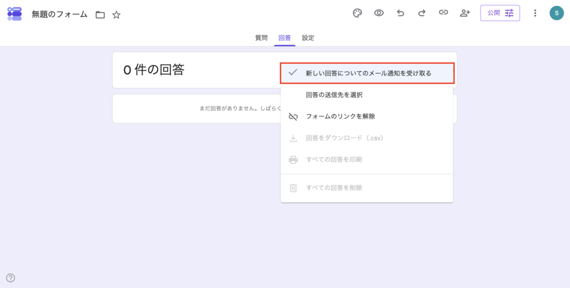Open the three-dot more options menu
This screenshot has width=570, height=288.
coord(535,13)
